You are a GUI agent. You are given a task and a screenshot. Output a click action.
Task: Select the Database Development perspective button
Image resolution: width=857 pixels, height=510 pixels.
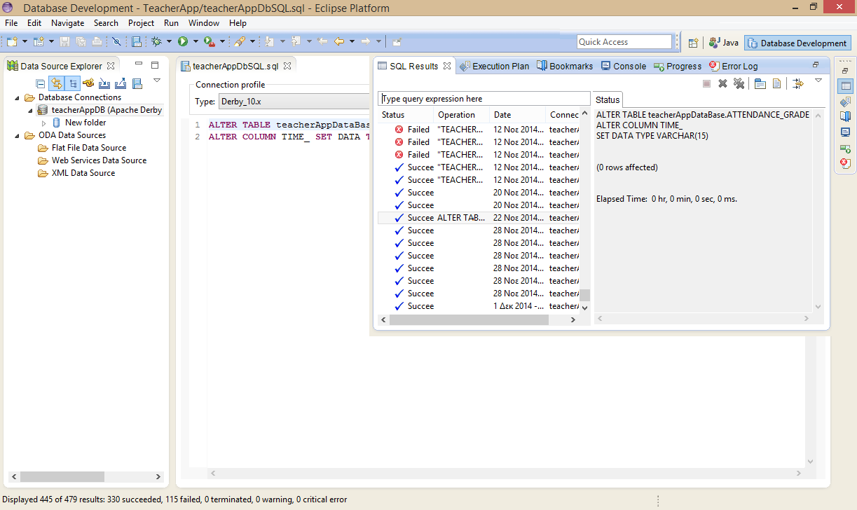pyautogui.click(x=797, y=43)
